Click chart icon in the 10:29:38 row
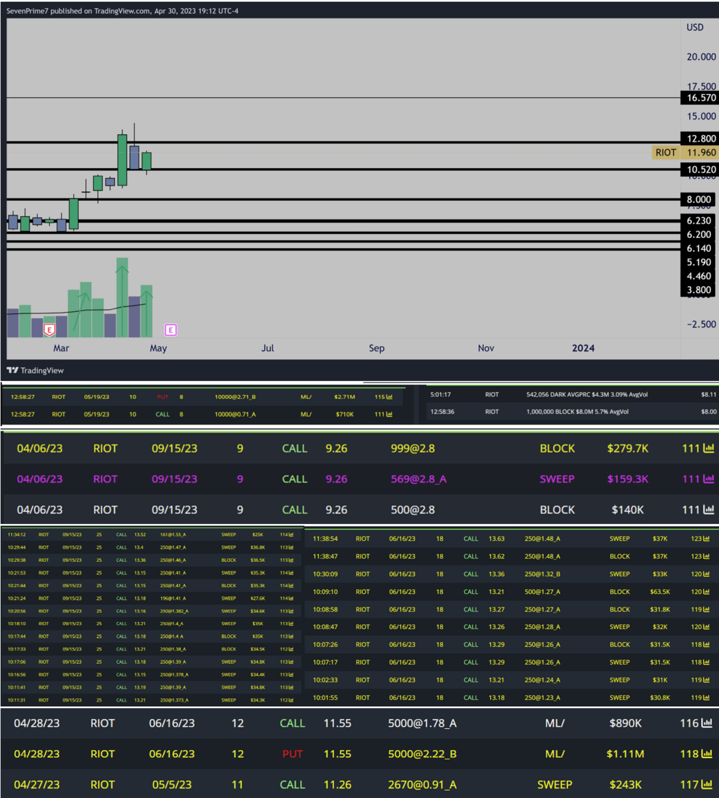Image resolution: width=719 pixels, height=798 pixels. click(x=291, y=560)
